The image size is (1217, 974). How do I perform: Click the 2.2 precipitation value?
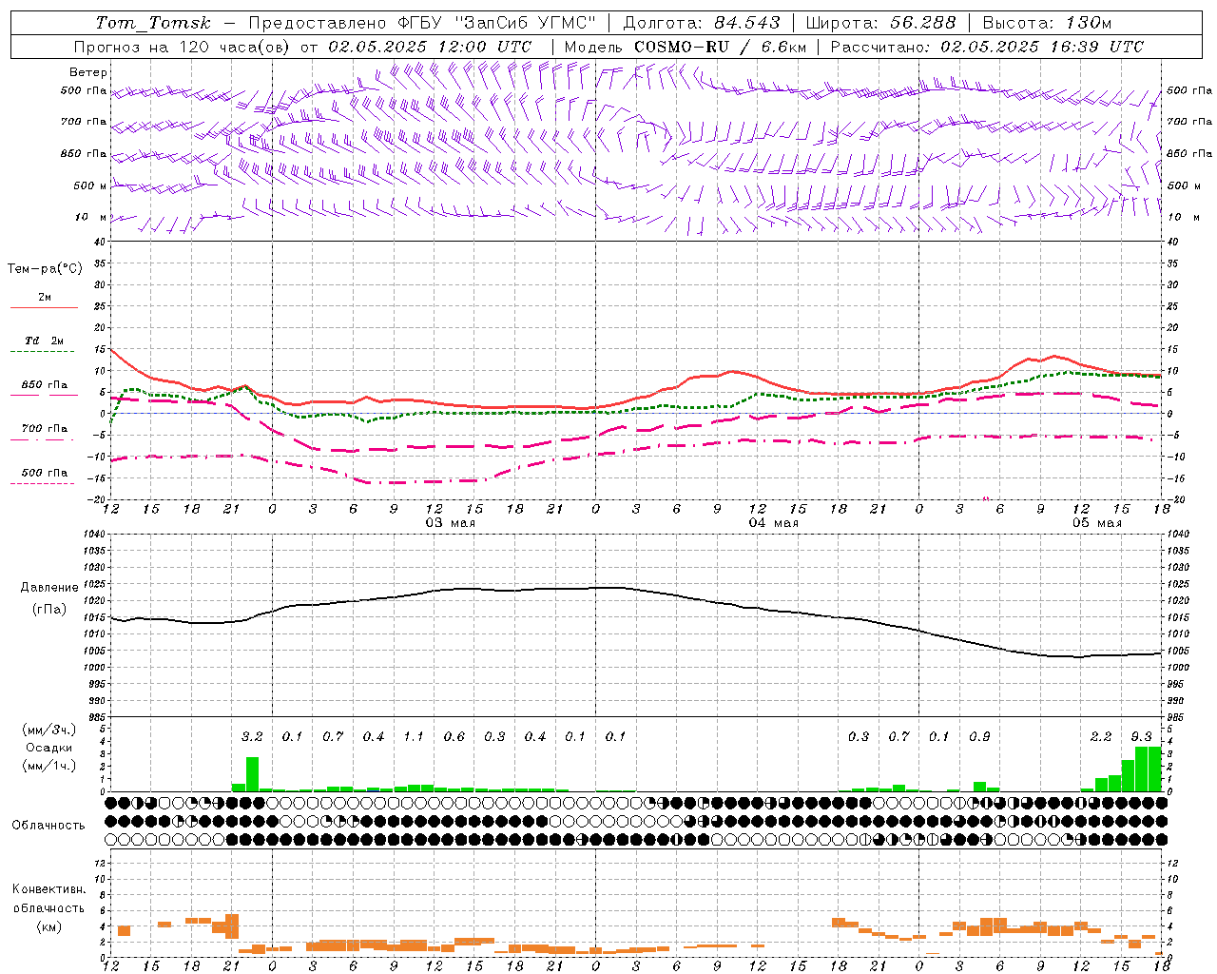pos(1101,736)
